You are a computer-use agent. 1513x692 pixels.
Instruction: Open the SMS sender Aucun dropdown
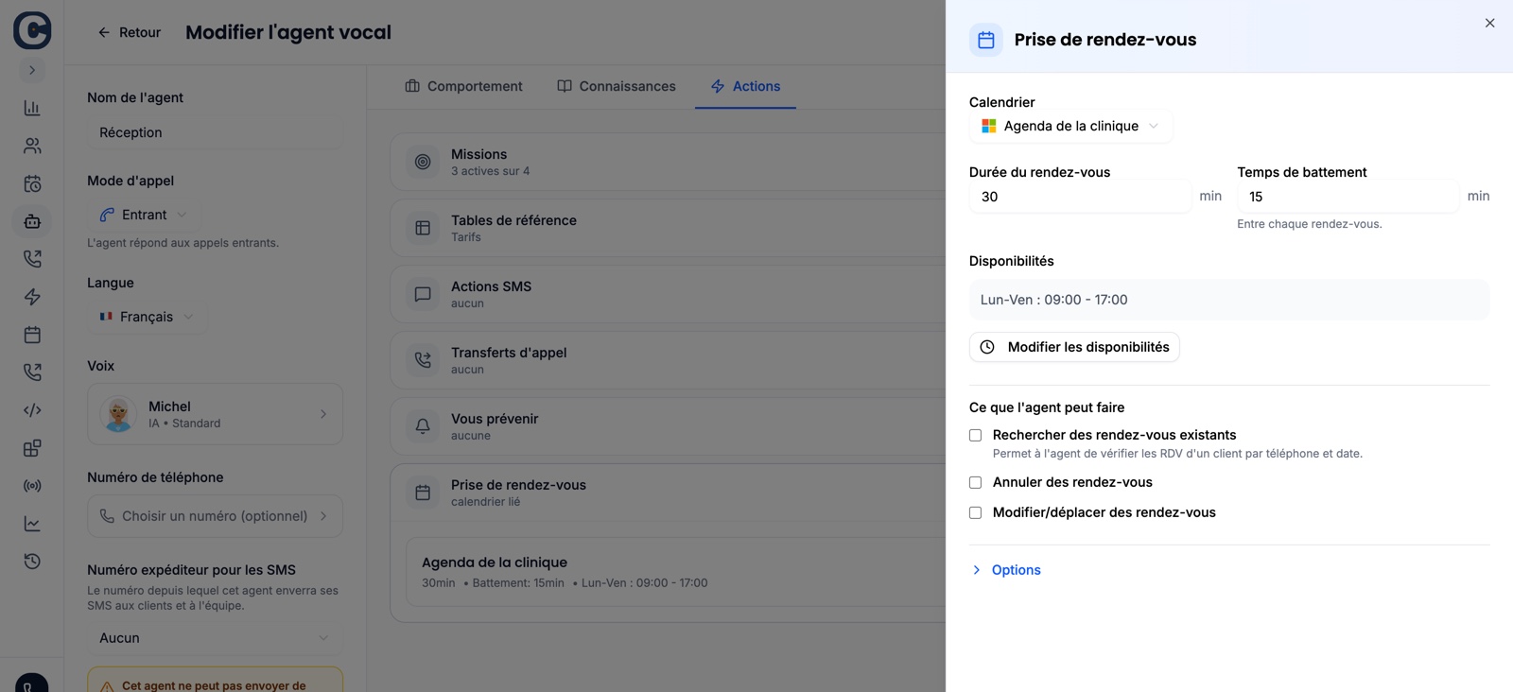215,638
